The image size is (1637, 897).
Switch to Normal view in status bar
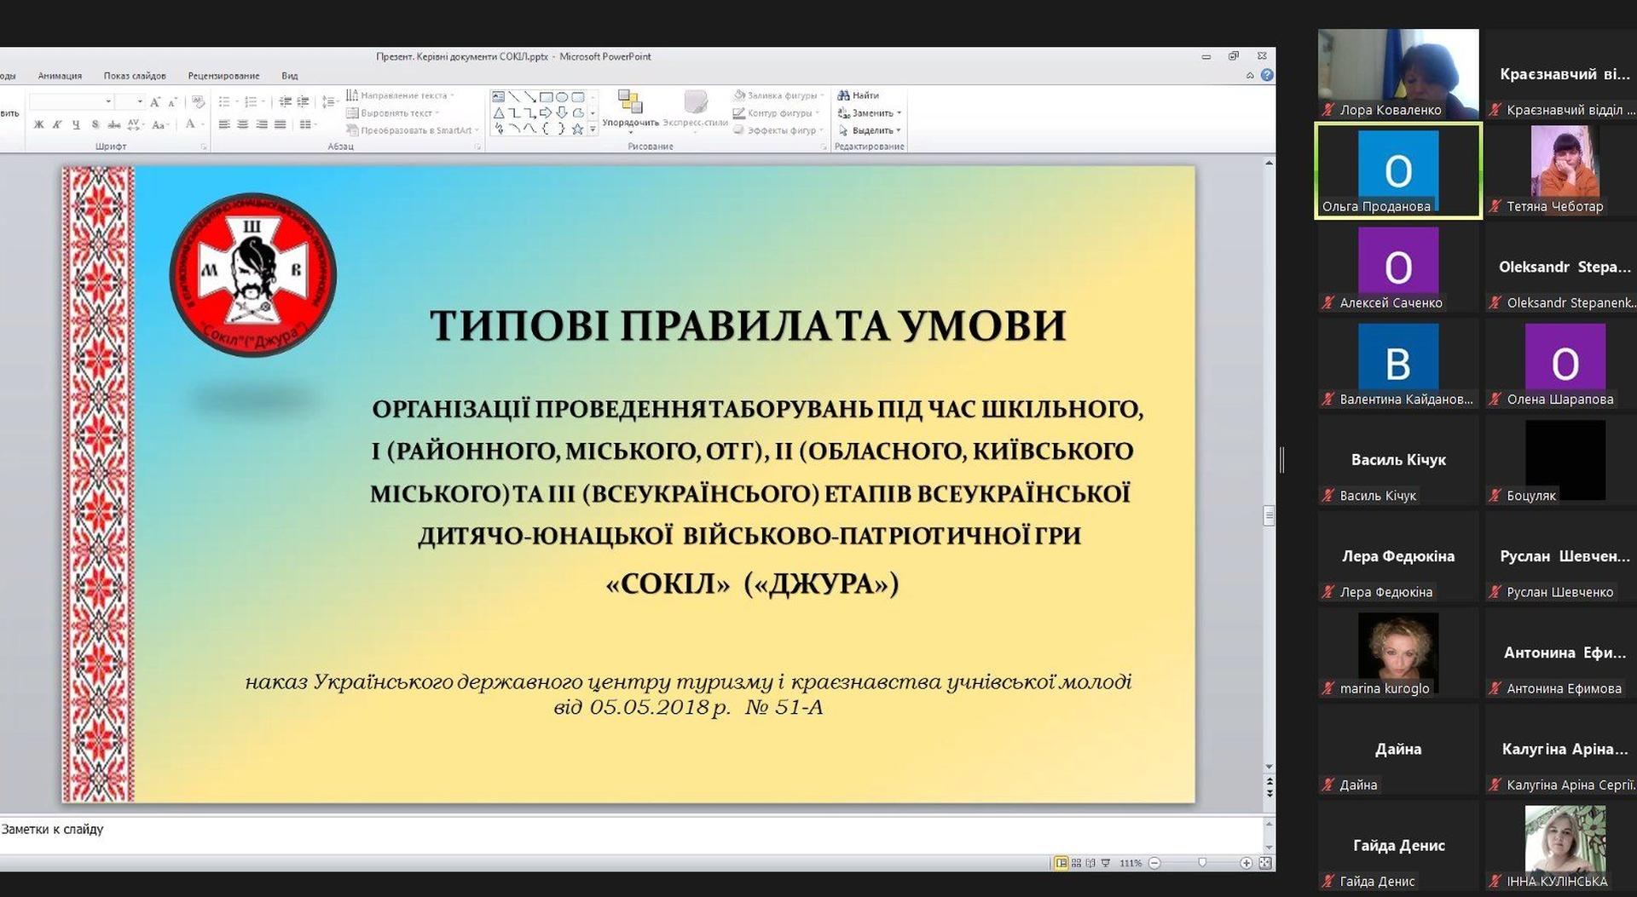(1061, 863)
